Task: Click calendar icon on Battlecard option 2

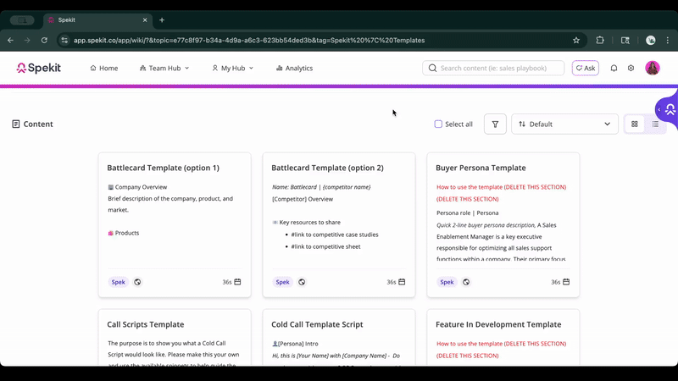Action: (402, 282)
